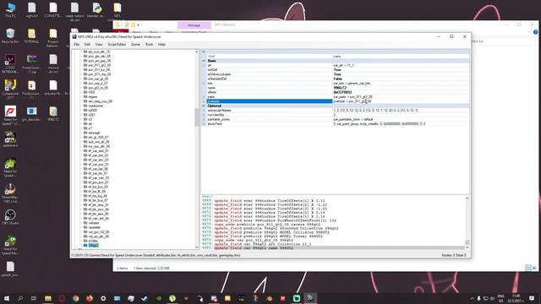This screenshot has width=541, height=304.
Task: Click the status bar loaded-files text
Action: tap(156, 255)
